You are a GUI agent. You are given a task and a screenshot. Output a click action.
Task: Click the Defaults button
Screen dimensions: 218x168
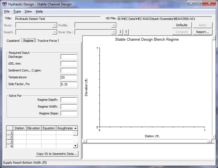coord(182,25)
